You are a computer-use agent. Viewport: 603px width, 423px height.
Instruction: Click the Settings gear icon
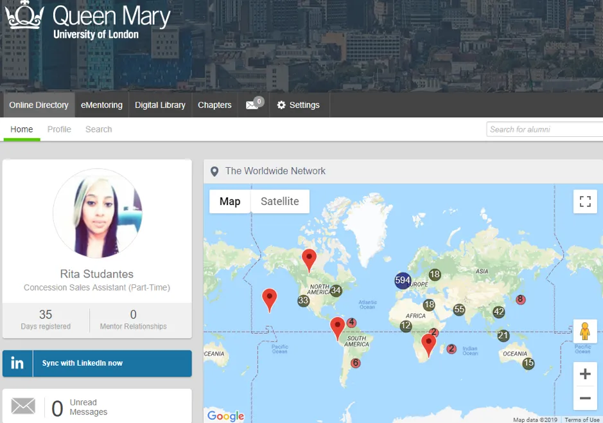click(x=281, y=105)
